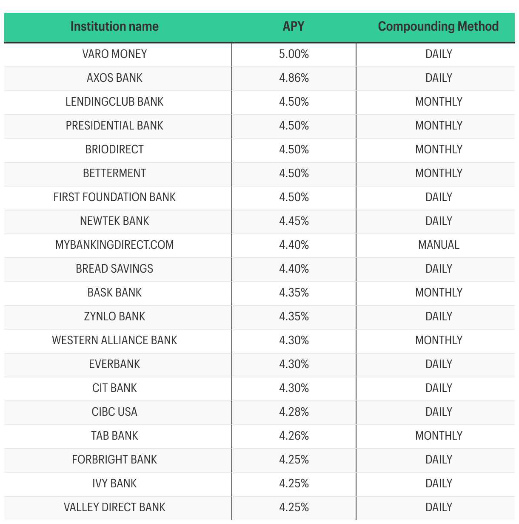
Task: Select WESTERN ALLIANCE BANK cell
Action: [x=114, y=340]
